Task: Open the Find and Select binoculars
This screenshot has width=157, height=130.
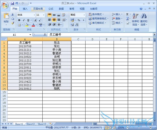Action: (x=144, y=20)
